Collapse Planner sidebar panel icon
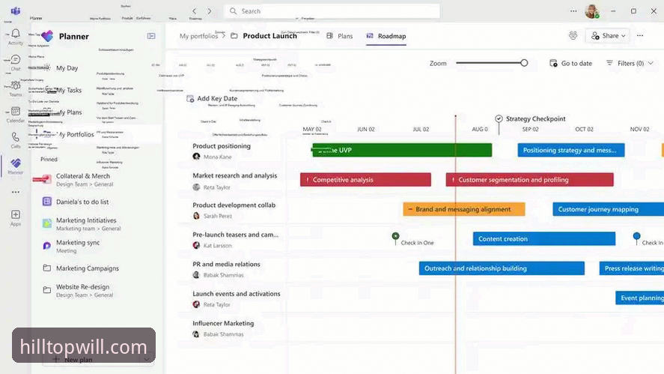Screen dimensions: 664x374 coord(151,36)
